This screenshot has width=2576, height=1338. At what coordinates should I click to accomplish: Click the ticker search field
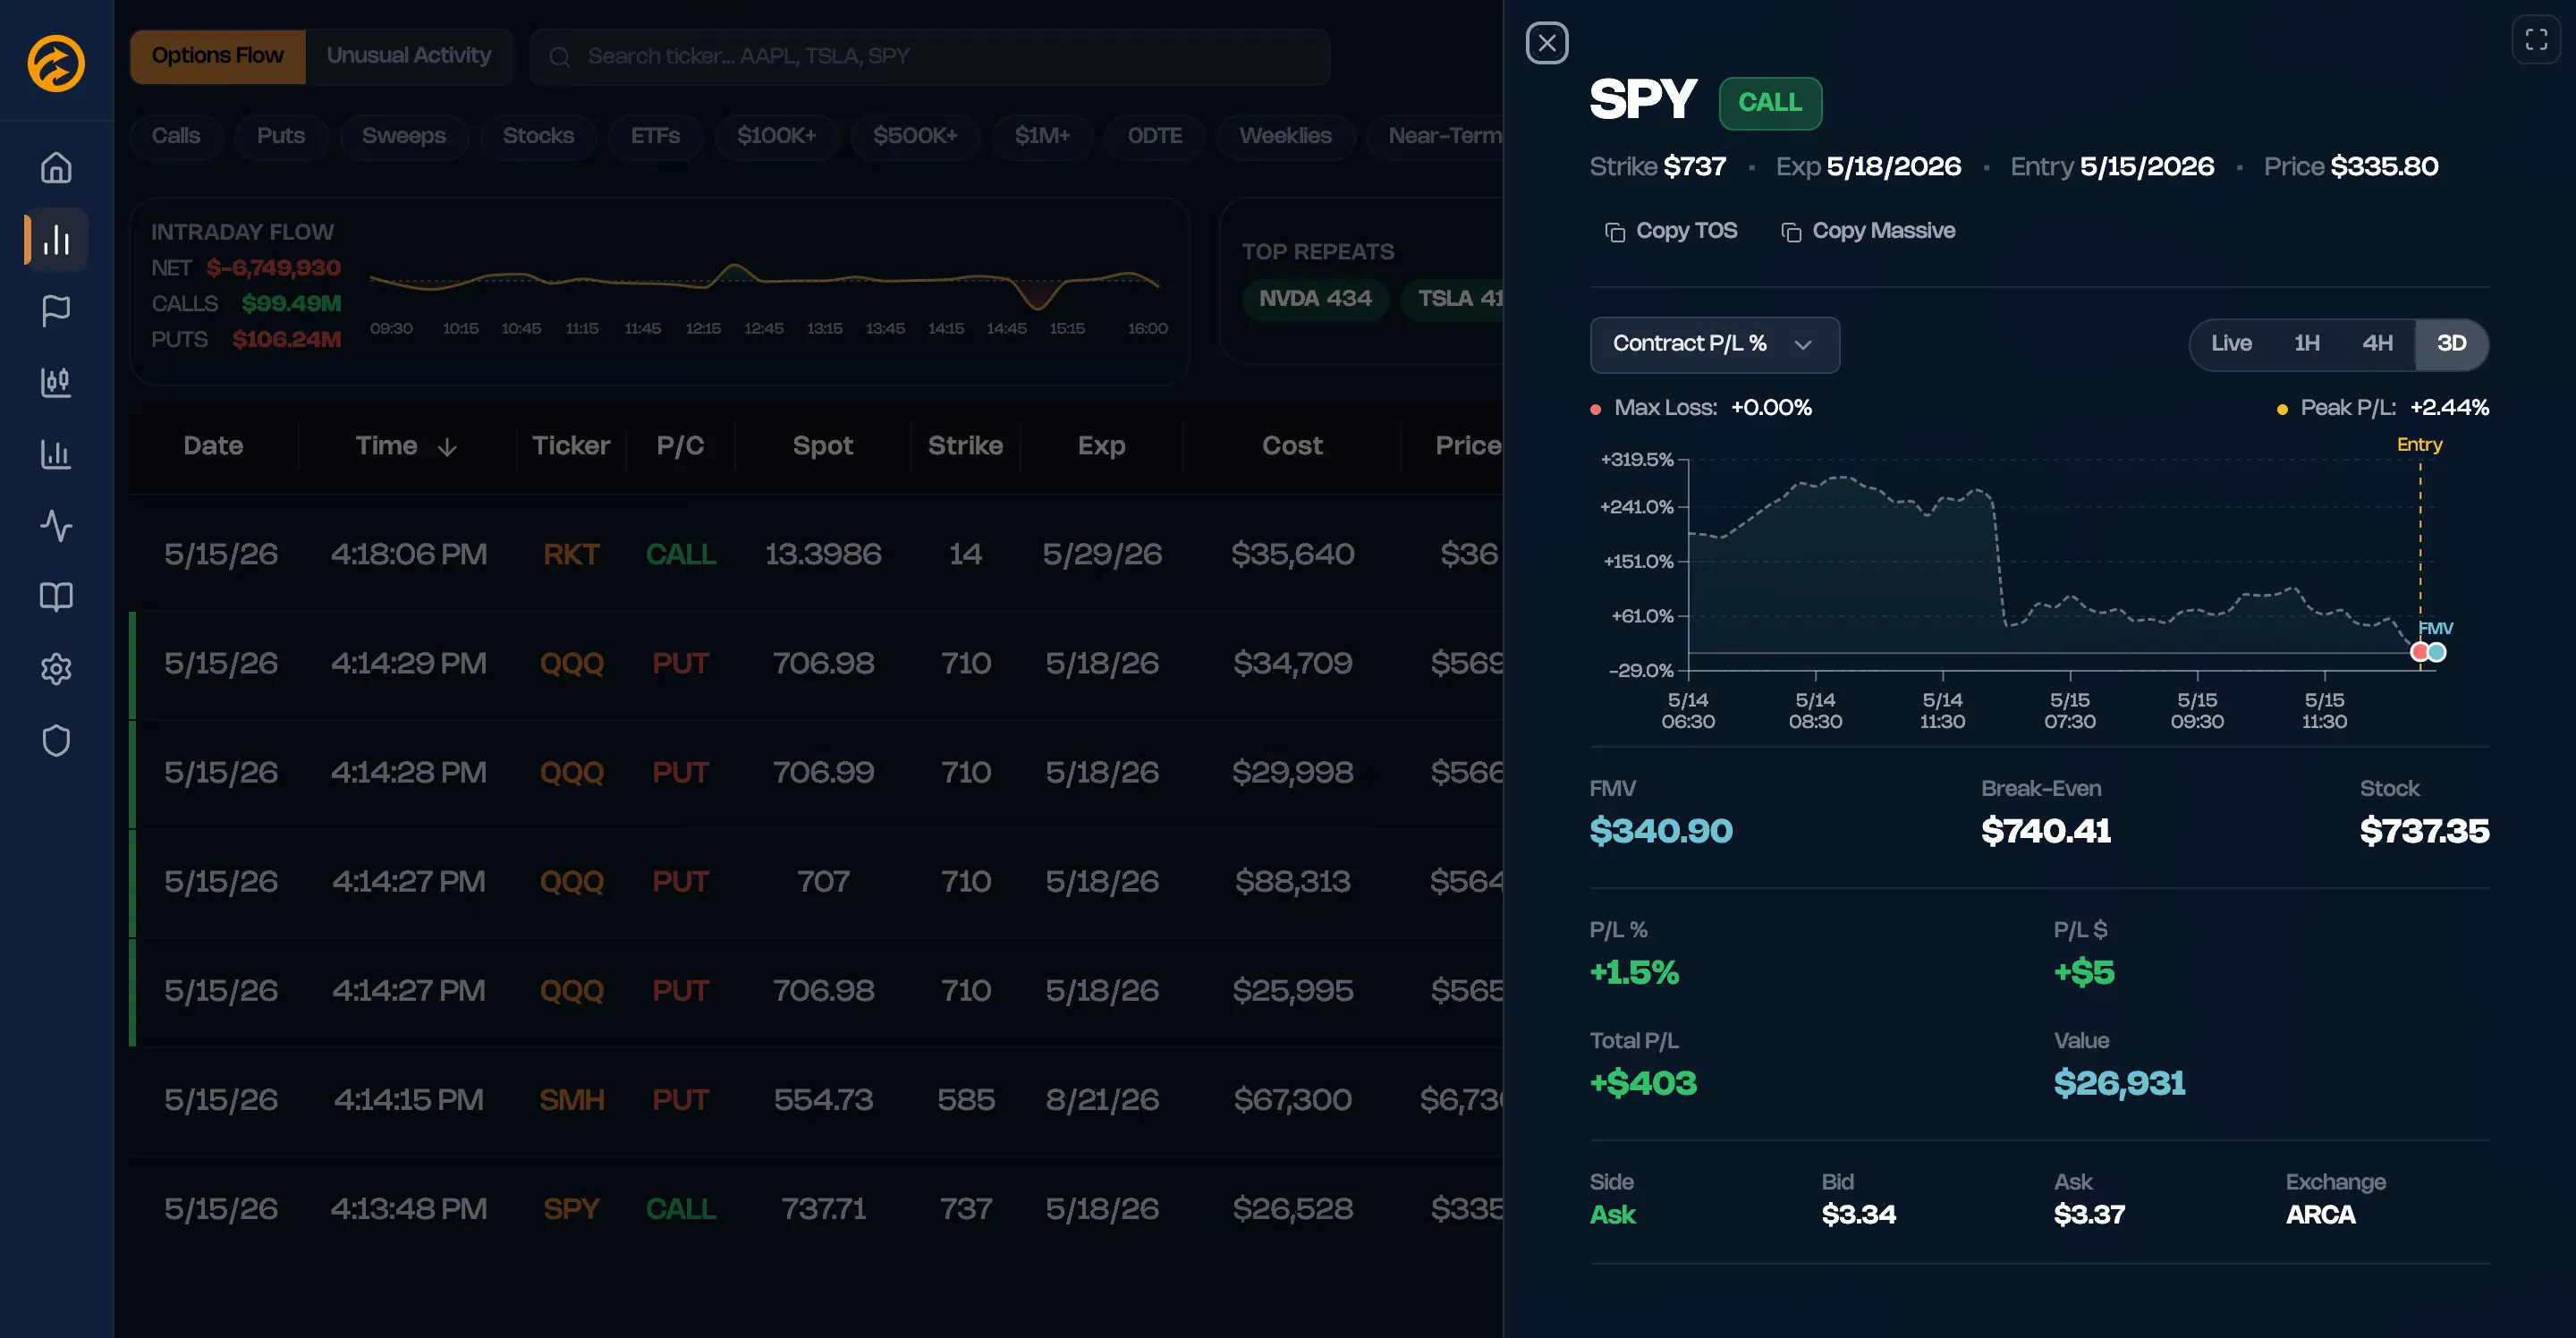930,57
